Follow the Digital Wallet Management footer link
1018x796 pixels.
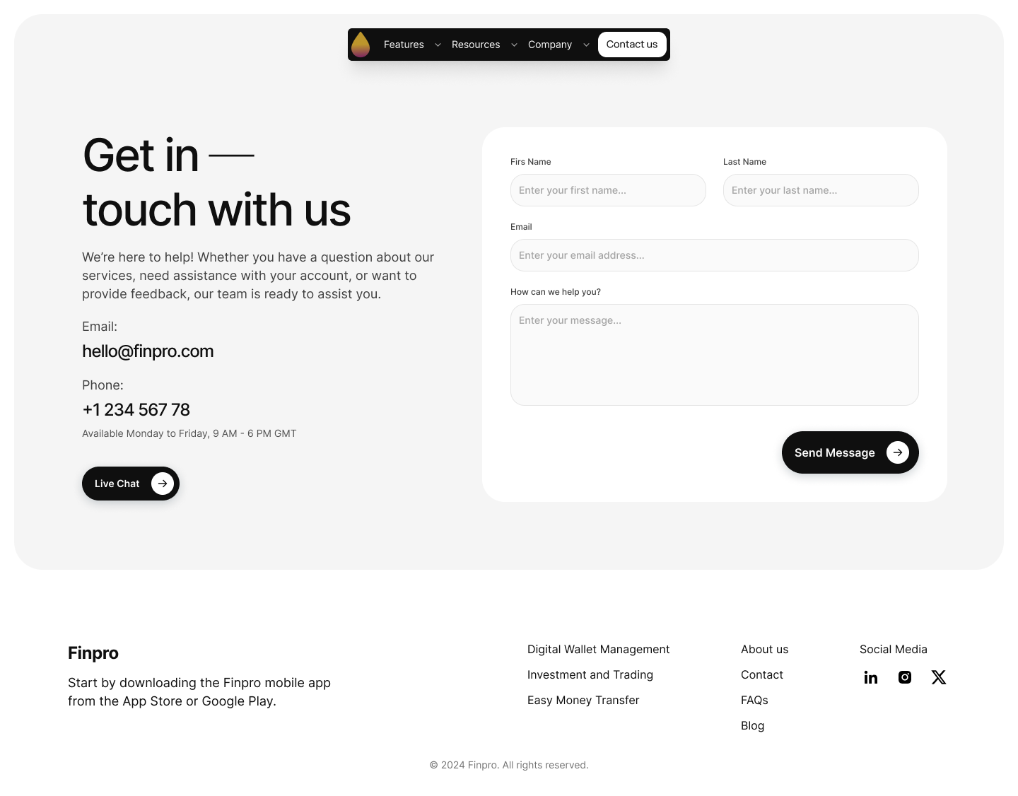pos(598,649)
